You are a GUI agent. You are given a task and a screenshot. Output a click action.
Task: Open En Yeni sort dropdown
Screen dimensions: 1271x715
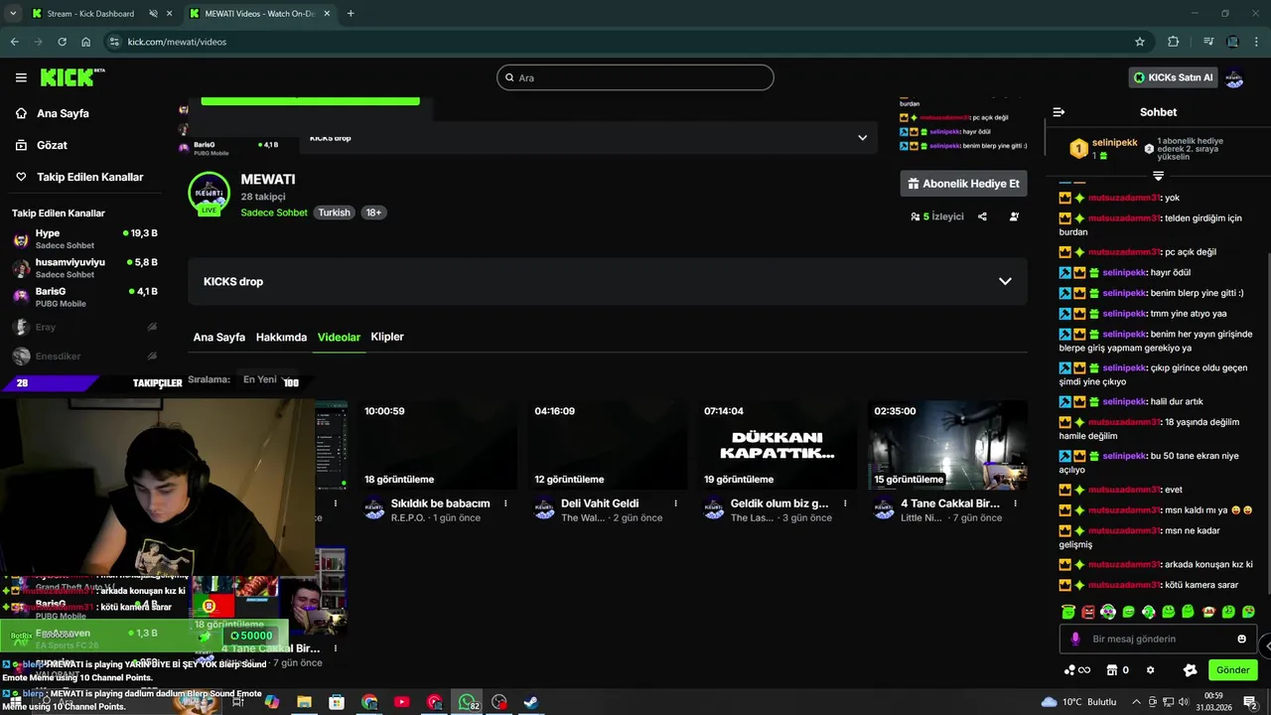[268, 380]
